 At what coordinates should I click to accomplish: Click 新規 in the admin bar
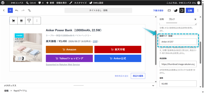pos(50,3)
